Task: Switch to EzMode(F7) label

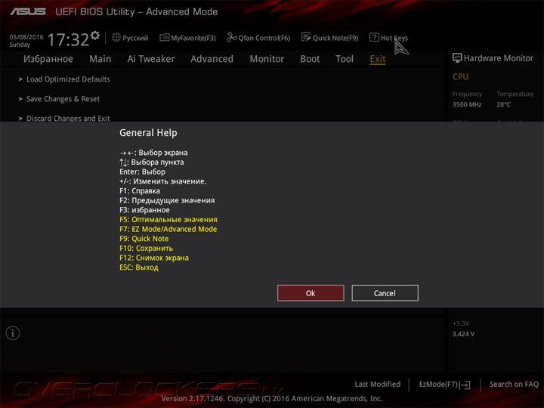Action: point(438,384)
